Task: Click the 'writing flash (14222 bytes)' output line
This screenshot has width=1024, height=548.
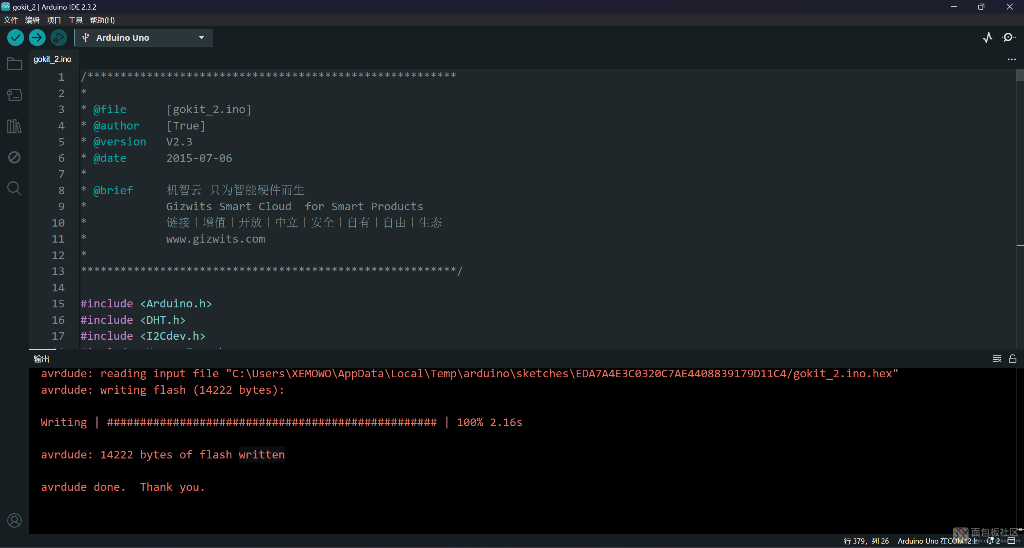Action: (162, 390)
